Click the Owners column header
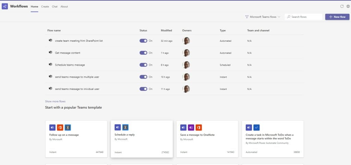The width and height of the screenshot is (351, 165). [187, 30]
